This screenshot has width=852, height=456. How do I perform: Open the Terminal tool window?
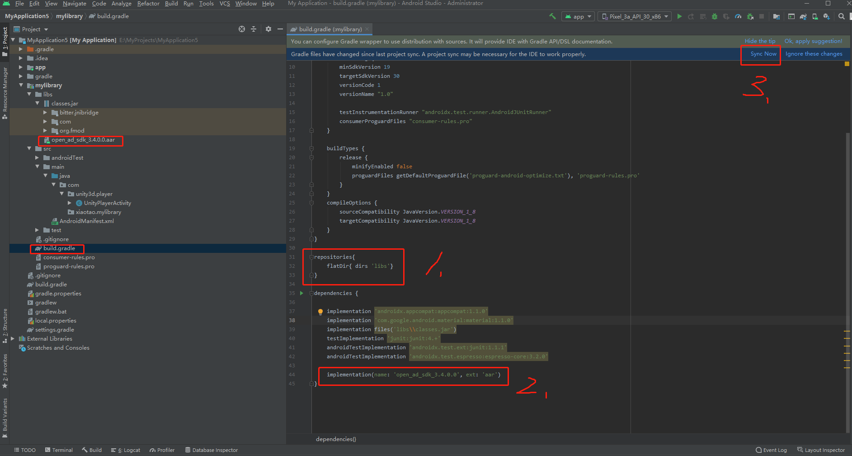59,450
